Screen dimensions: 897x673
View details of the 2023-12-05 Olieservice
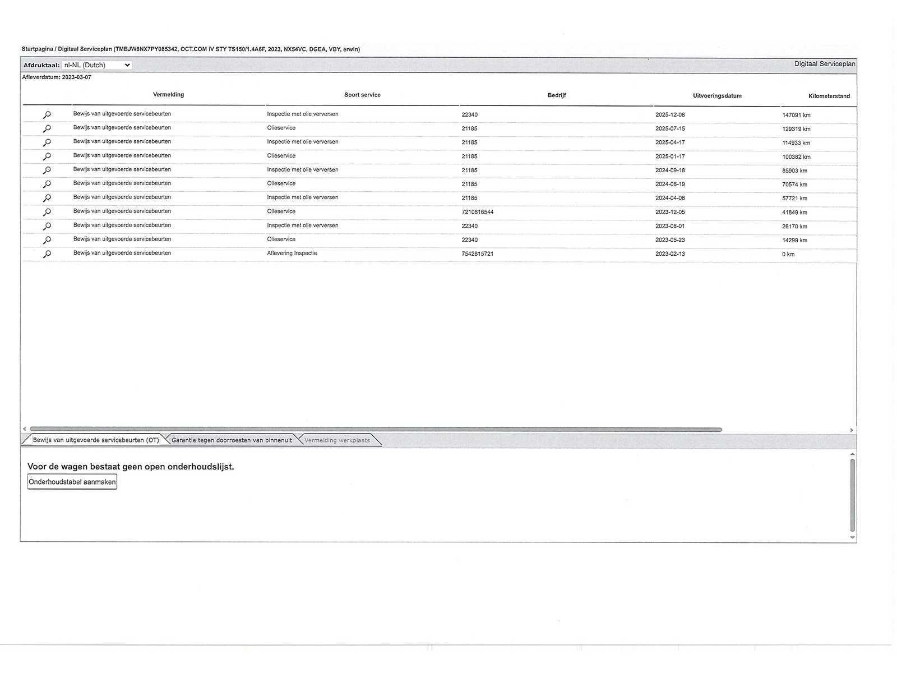point(47,212)
